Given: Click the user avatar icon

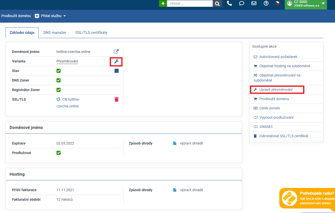Looking at the screenshot, I should tap(290, 3).
